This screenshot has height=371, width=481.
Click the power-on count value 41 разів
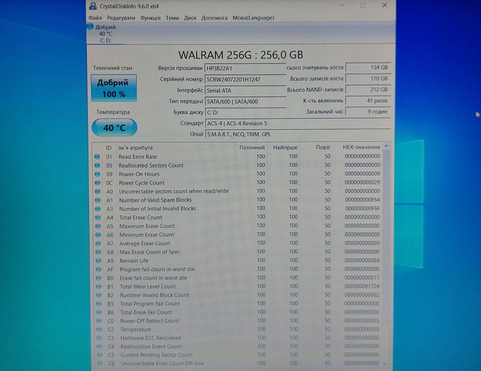pos(368,101)
